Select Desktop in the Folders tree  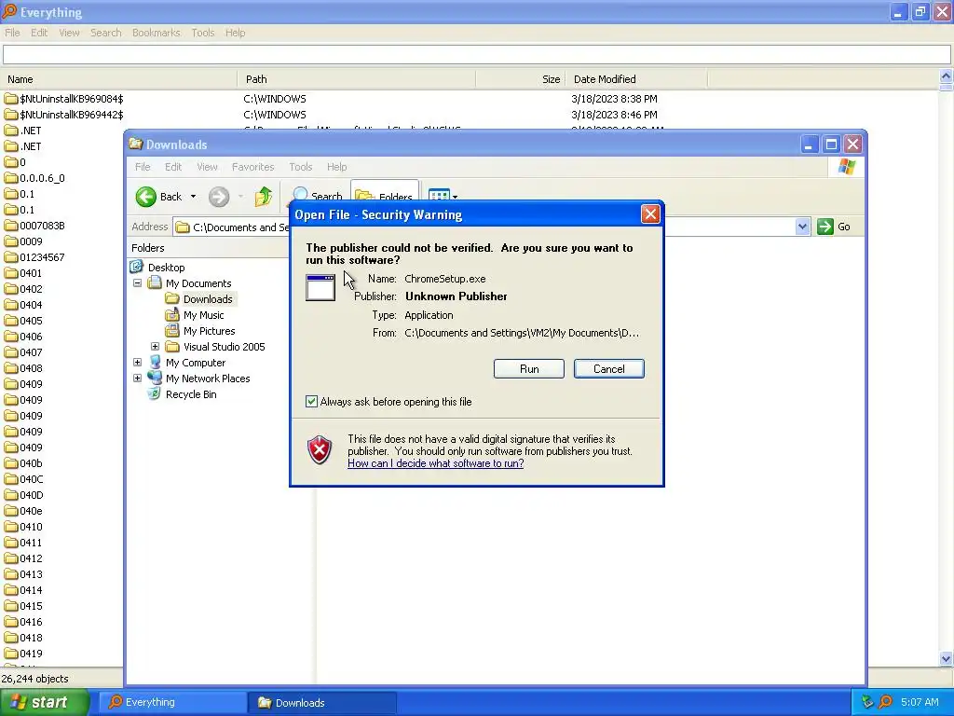pos(166,268)
